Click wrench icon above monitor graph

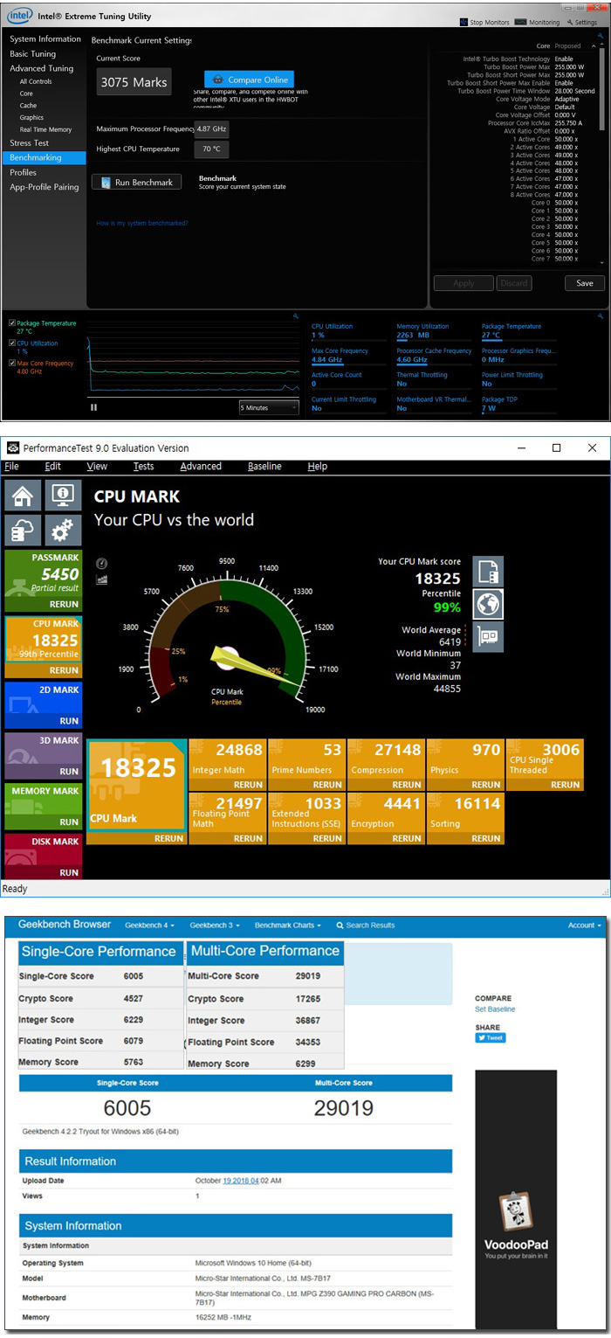pyautogui.click(x=296, y=315)
